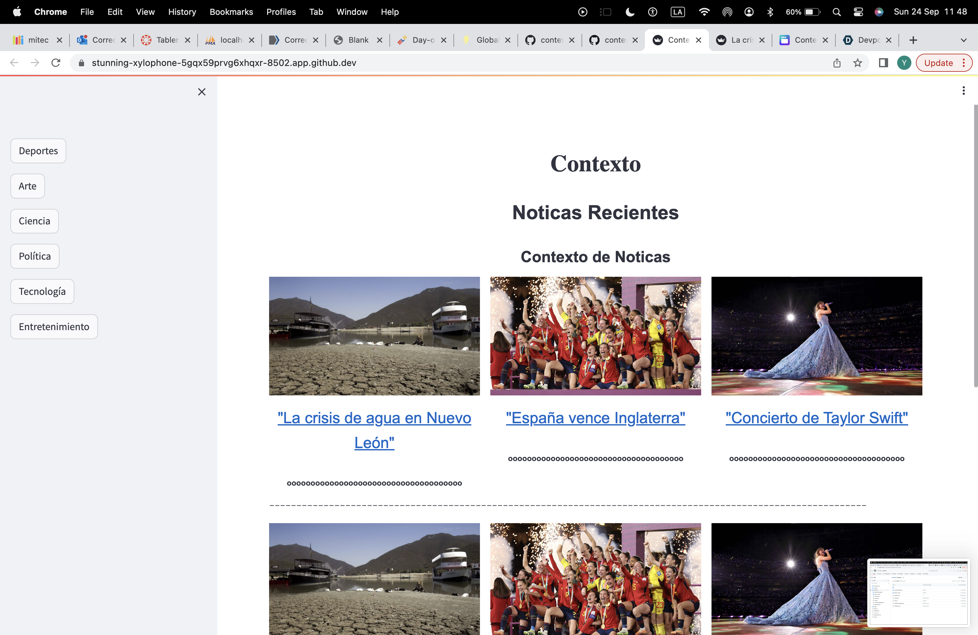Open the "España vence Inglaterra" link
Screen dimensions: 978x635
click(595, 418)
